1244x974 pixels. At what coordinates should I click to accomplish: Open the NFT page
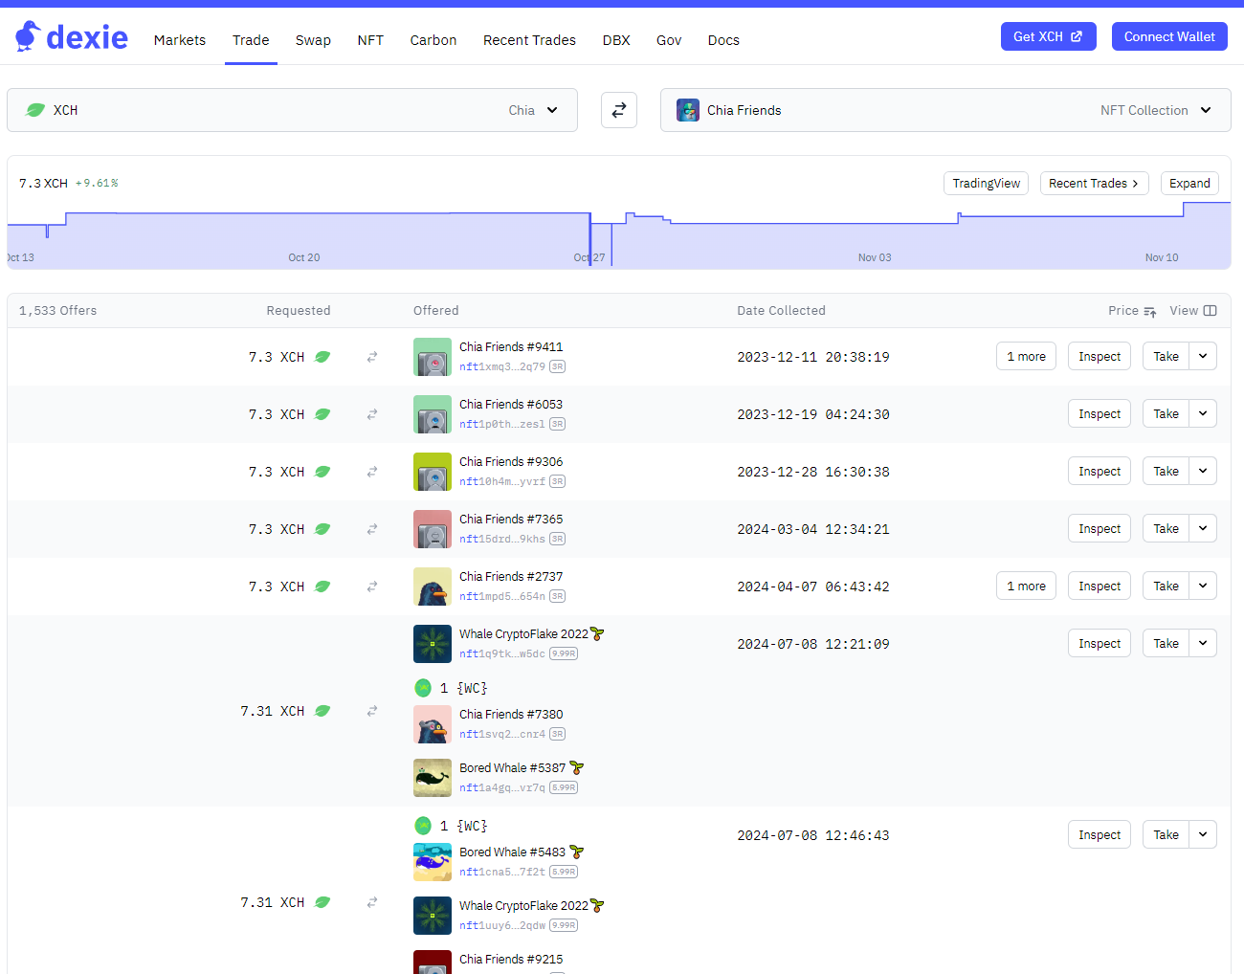[370, 40]
